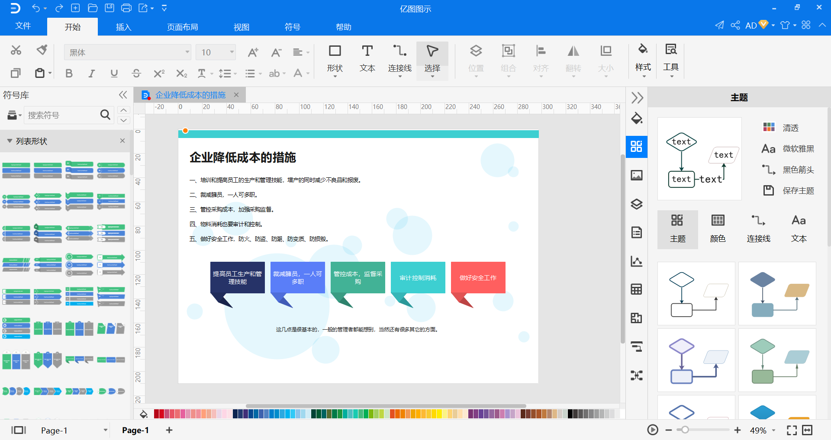
Task: Click the search magnifier icon in the symbol library
Action: click(105, 115)
